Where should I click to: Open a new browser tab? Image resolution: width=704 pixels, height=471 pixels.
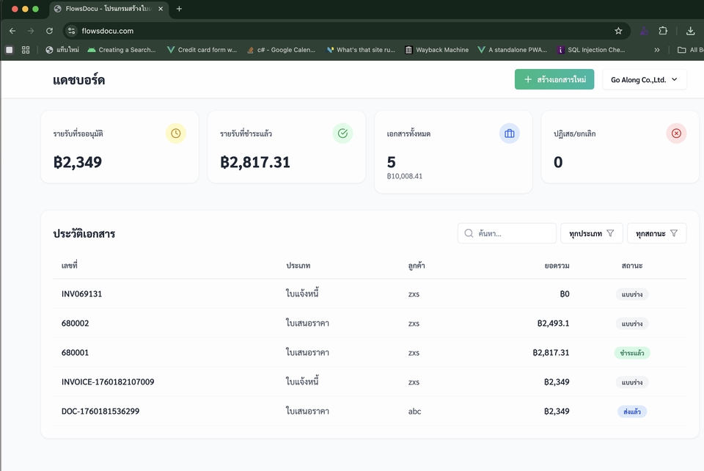click(179, 9)
